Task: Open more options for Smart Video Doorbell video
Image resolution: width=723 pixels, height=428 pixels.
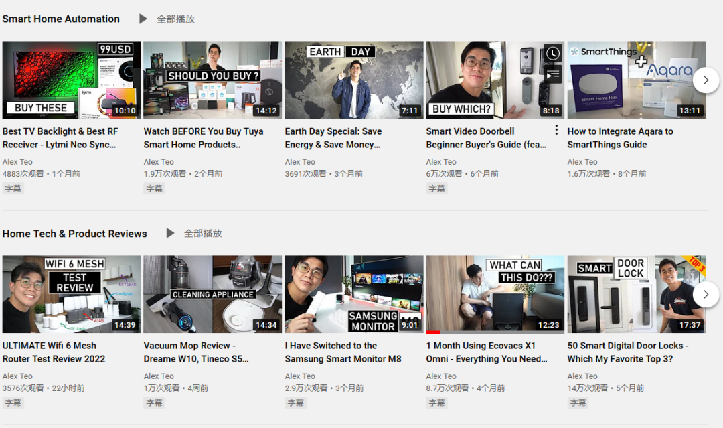Action: 556,130
